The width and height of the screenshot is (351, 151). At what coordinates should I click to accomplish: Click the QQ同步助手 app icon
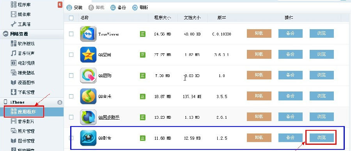[x=88, y=117]
